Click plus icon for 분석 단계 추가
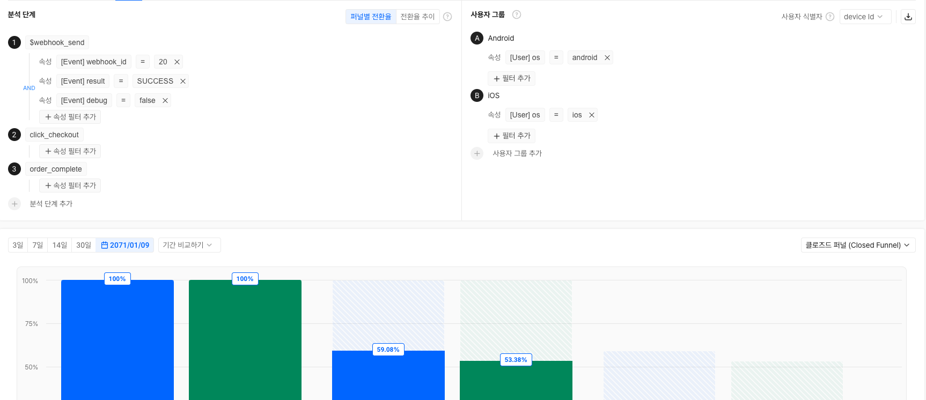 click(x=14, y=204)
